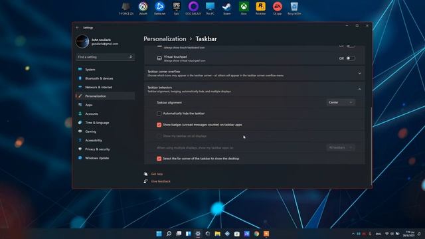Open the EA app desktop shortcut
The image size is (425, 239).
coord(278,9)
